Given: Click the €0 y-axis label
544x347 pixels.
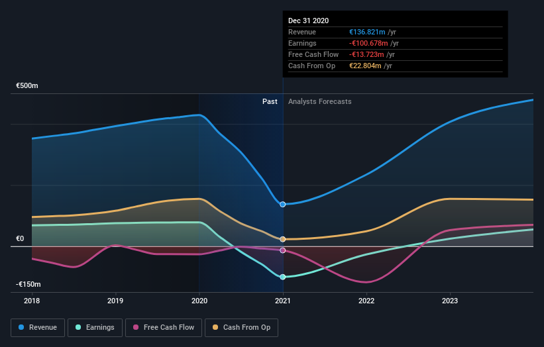Looking at the screenshot, I should pyautogui.click(x=20, y=239).
